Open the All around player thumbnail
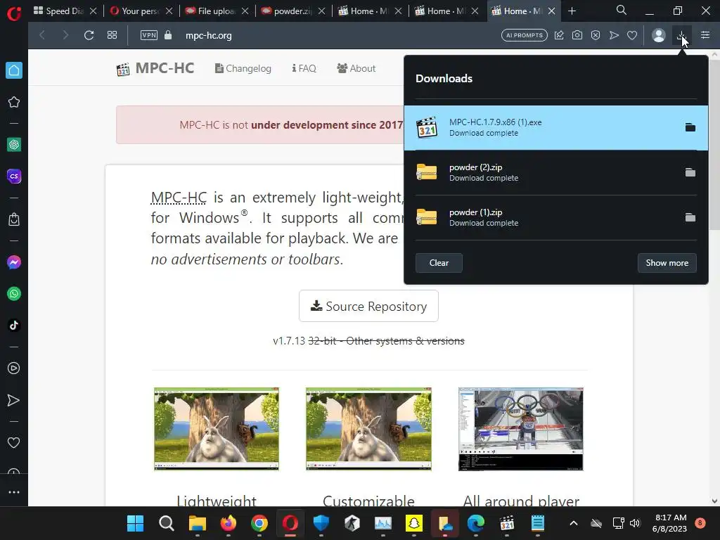 521,429
